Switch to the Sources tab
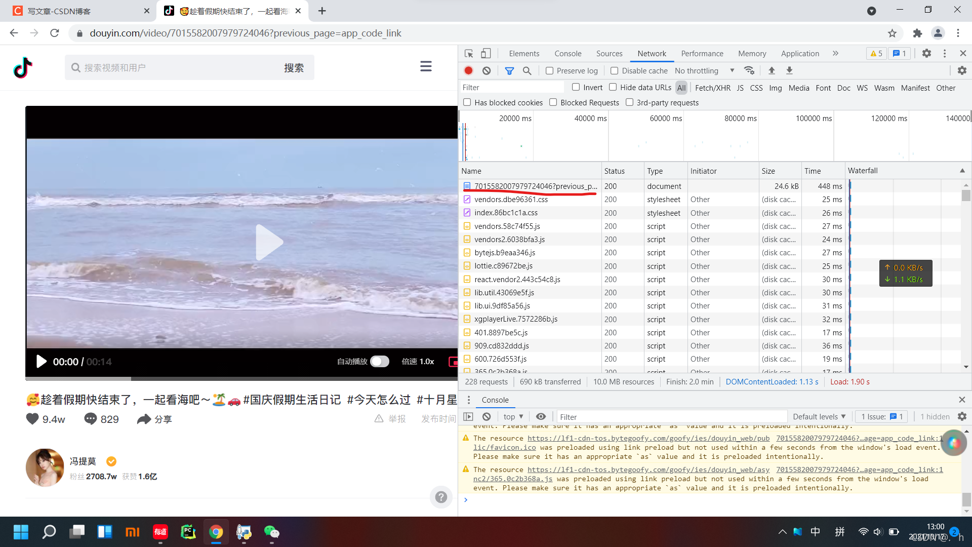The image size is (972, 547). click(x=609, y=53)
